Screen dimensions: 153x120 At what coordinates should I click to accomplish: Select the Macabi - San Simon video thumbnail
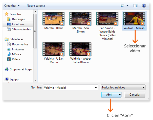coord(80,19)
